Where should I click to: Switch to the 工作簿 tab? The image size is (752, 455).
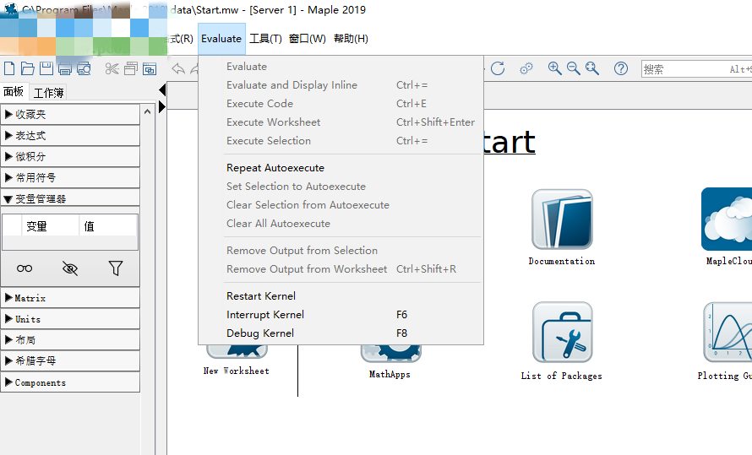click(x=48, y=93)
